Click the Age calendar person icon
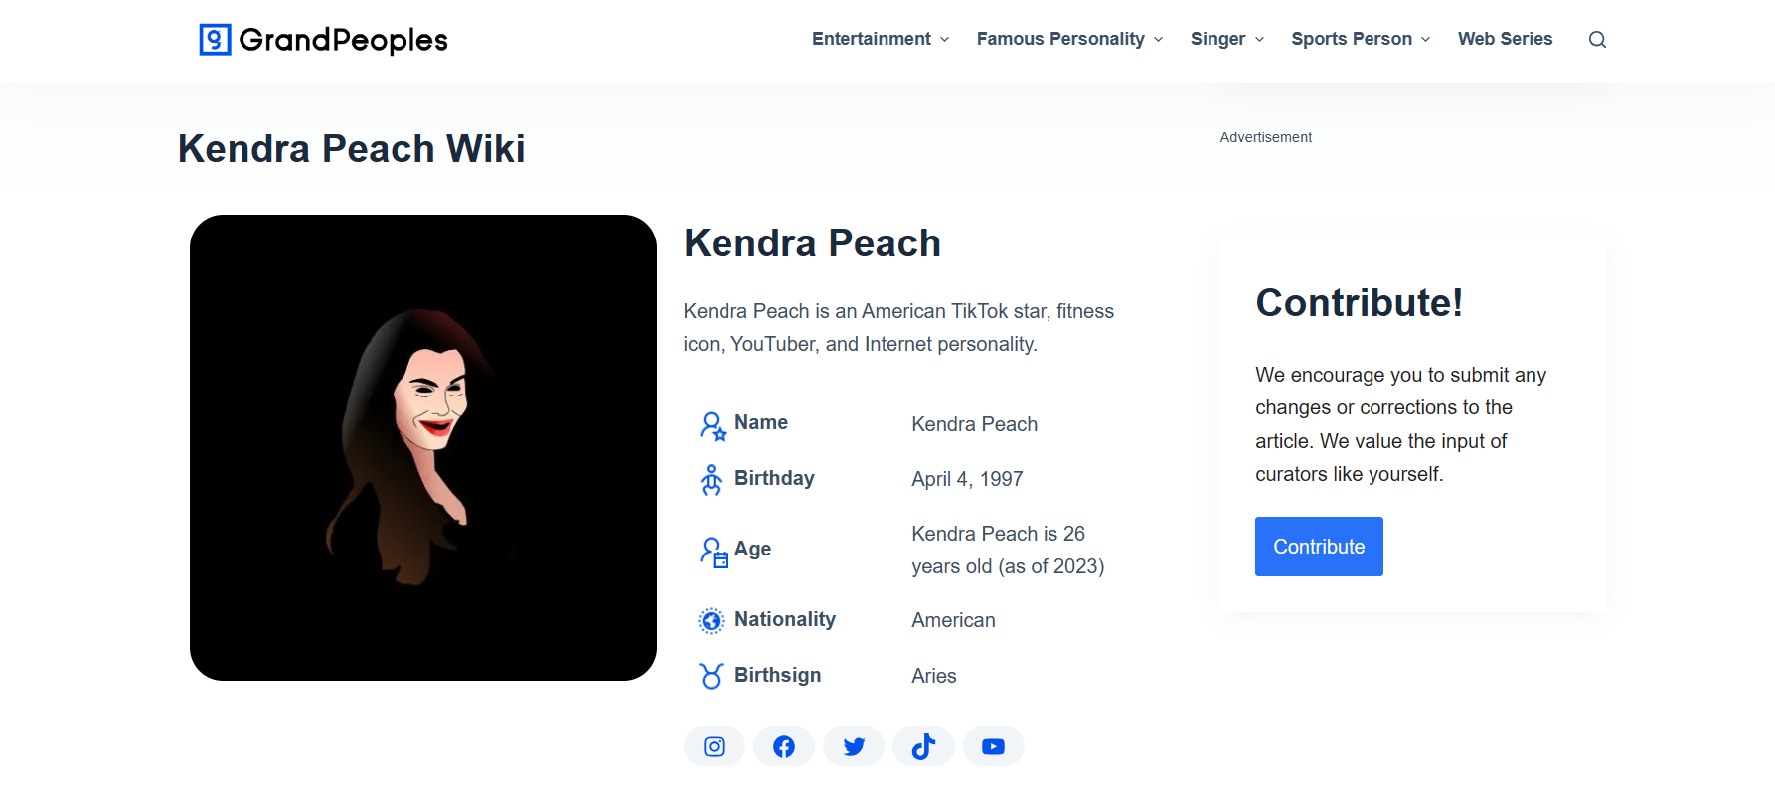The width and height of the screenshot is (1775, 793). coord(714,552)
